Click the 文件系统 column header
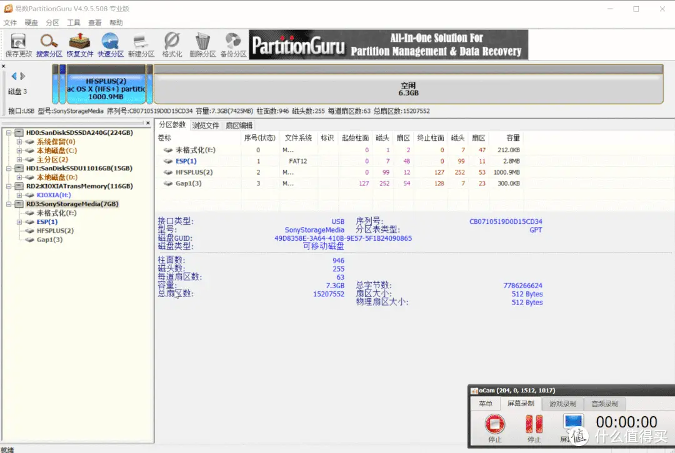This screenshot has width=675, height=453. click(x=298, y=138)
